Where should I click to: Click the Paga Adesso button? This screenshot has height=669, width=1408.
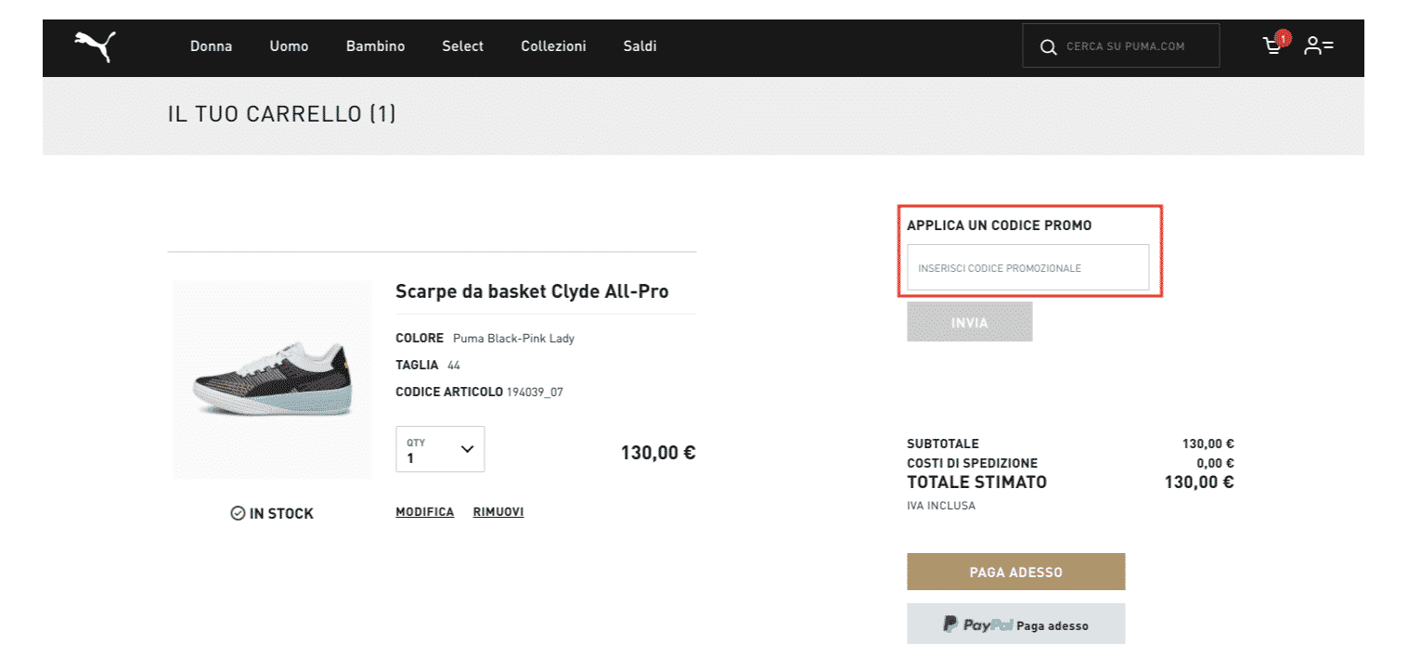coord(1015,572)
